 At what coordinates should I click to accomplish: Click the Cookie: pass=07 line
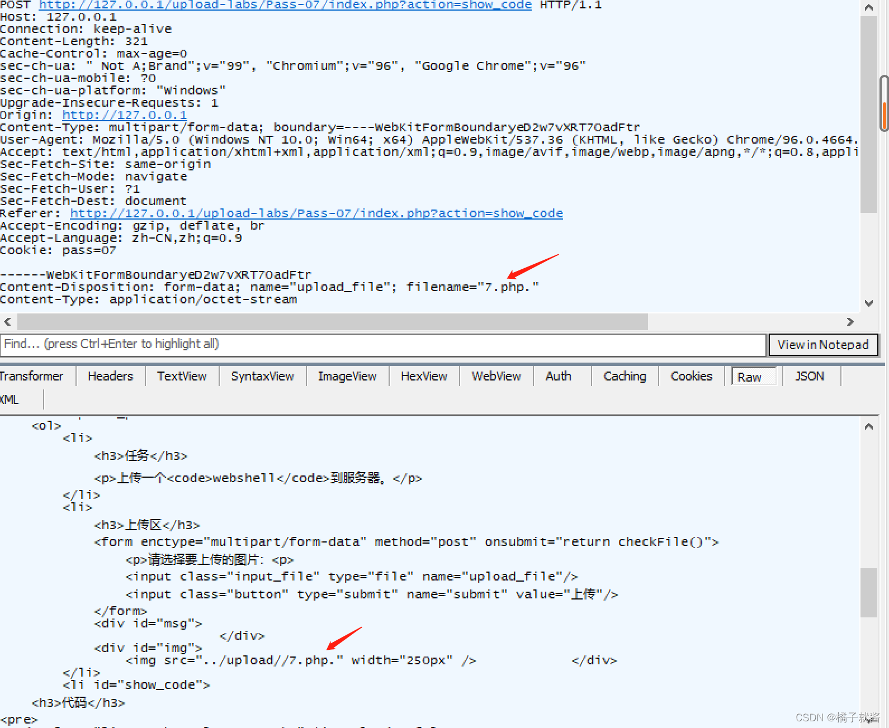[58, 250]
